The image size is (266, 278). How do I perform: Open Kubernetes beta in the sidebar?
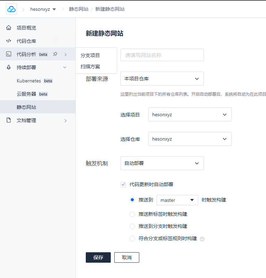[x=38, y=81]
